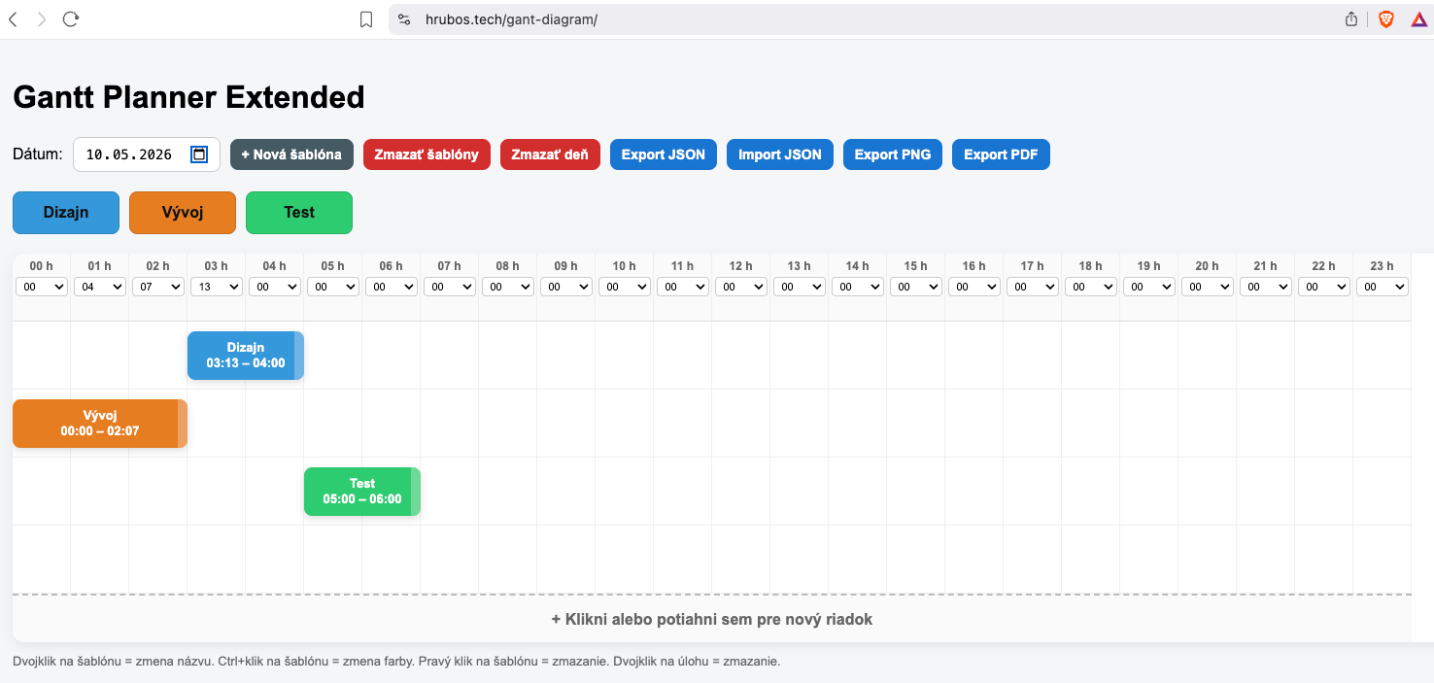Click Zmazať šablóny button
Screen dimensions: 1434x683
427,154
